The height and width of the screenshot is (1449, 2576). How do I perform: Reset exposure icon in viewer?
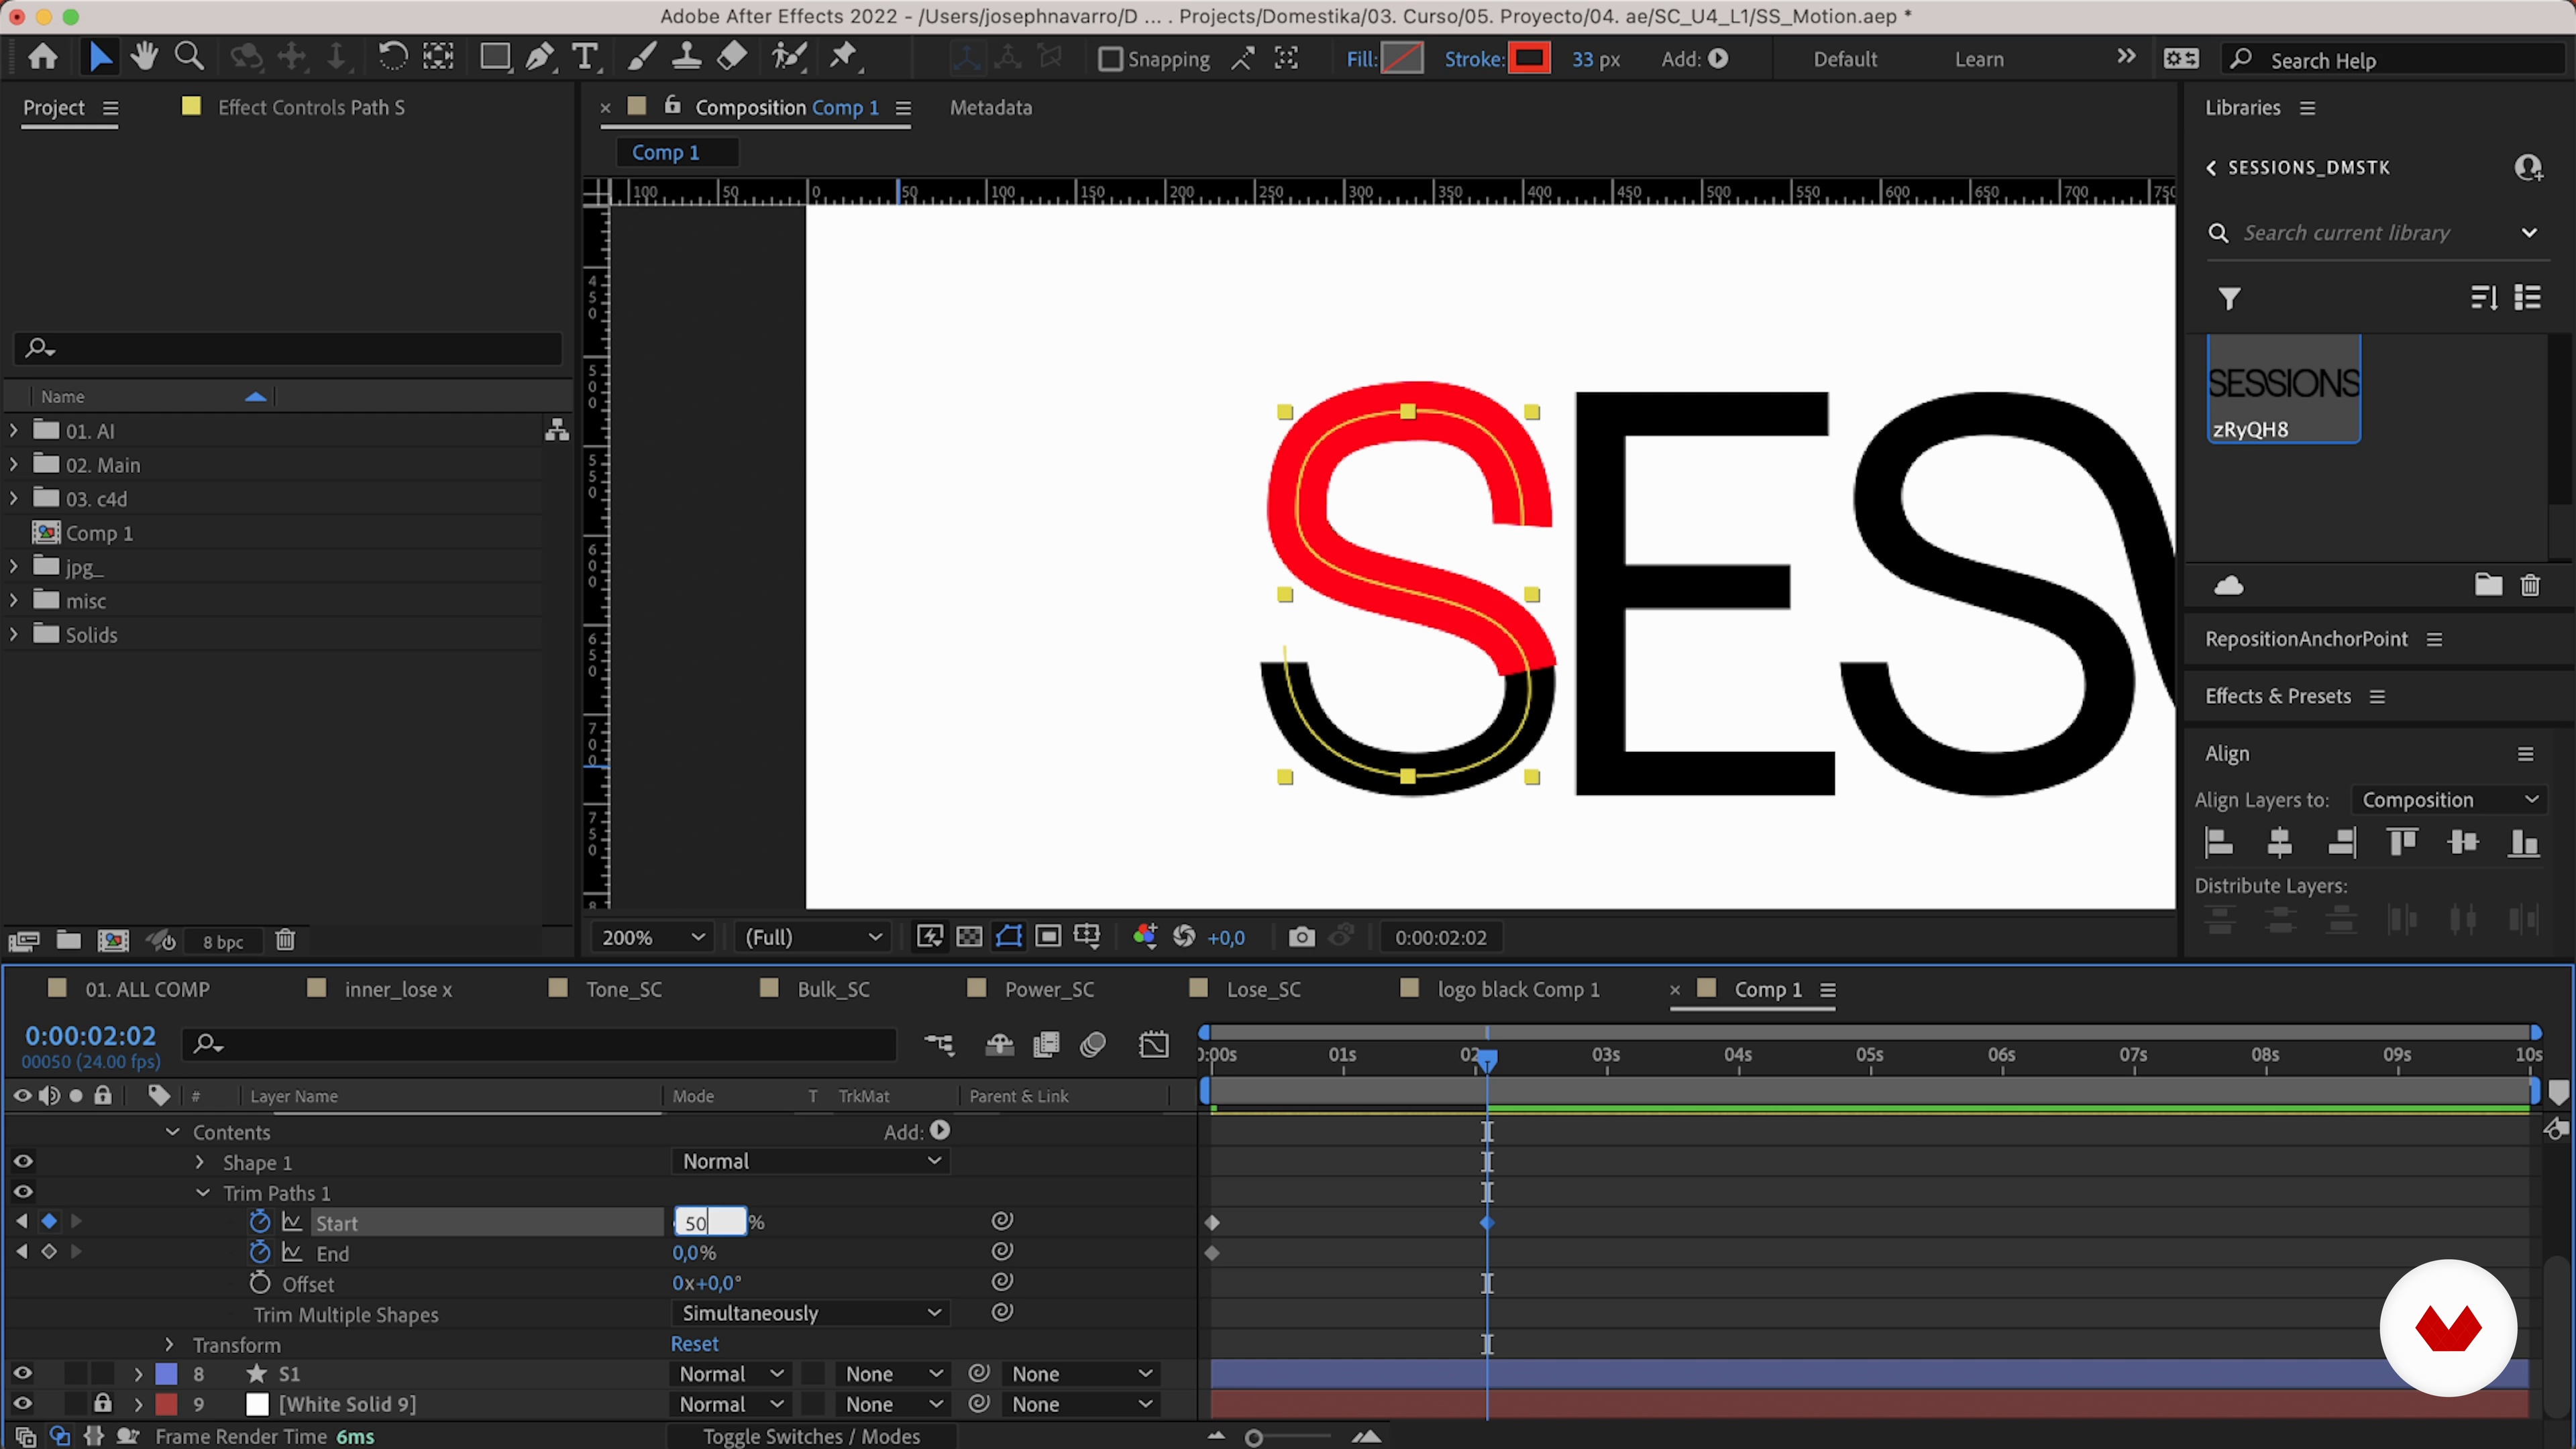tap(1184, 937)
